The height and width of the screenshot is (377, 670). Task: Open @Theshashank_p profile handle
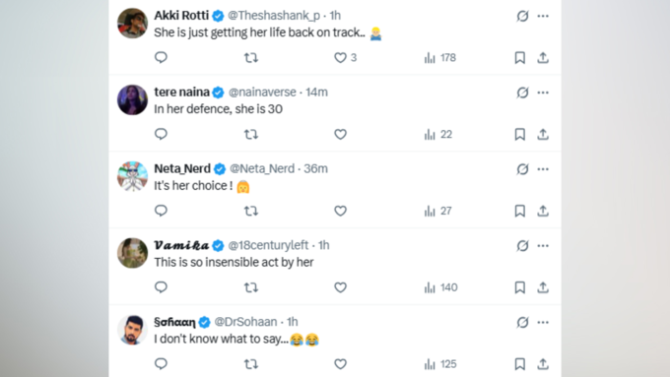click(x=274, y=16)
